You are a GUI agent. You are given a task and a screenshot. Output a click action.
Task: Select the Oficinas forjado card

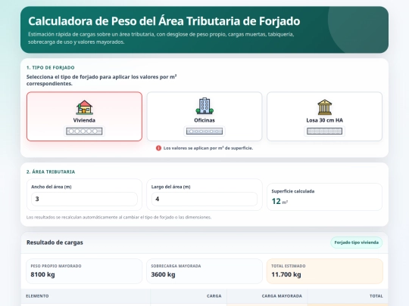(x=204, y=116)
